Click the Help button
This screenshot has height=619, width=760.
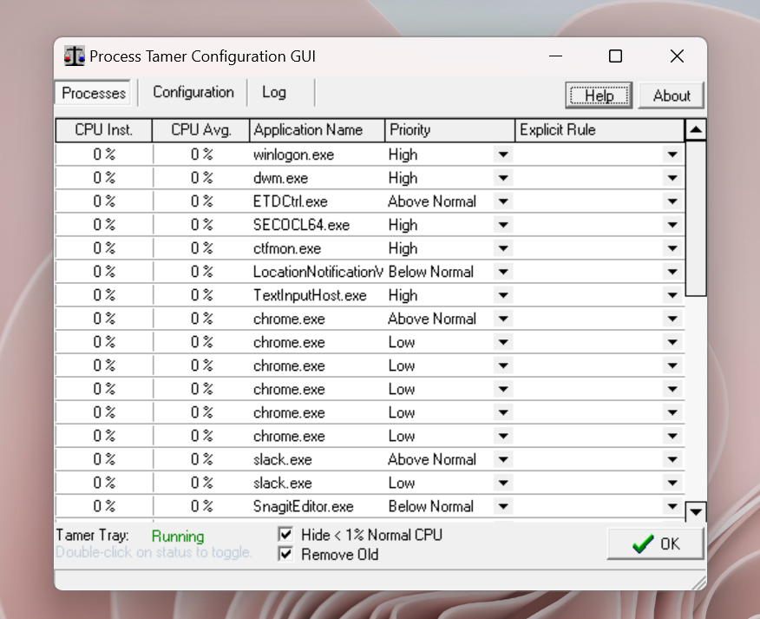tap(599, 95)
